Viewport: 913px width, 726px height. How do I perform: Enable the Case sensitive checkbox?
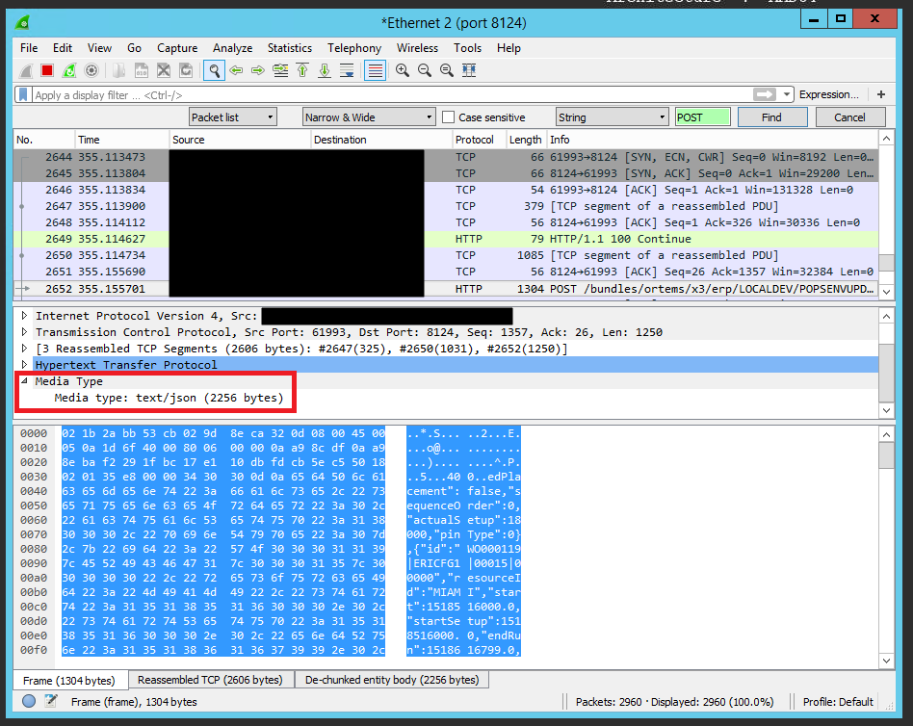pyautogui.click(x=449, y=117)
